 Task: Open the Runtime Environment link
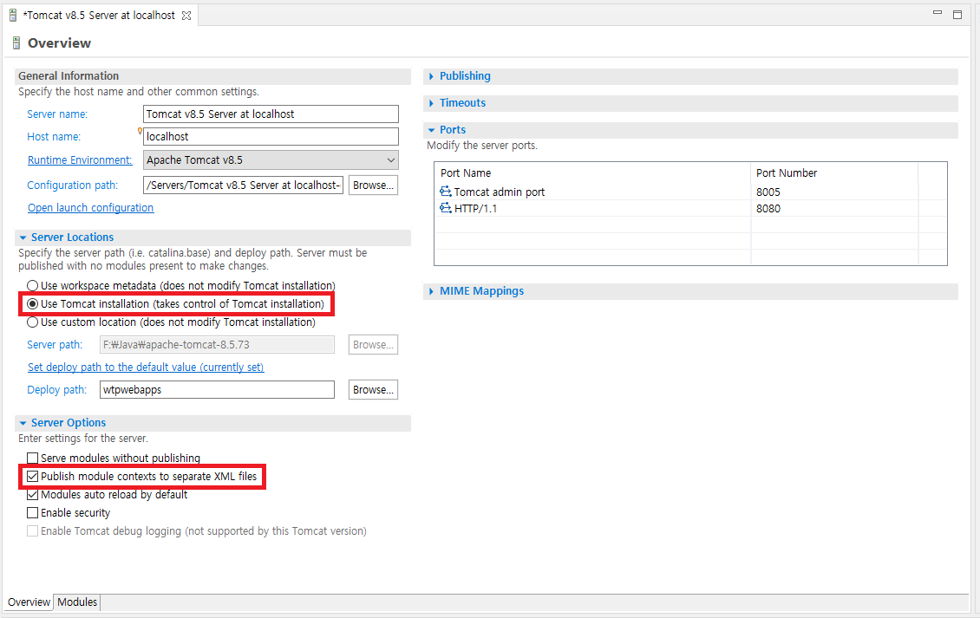click(x=80, y=160)
